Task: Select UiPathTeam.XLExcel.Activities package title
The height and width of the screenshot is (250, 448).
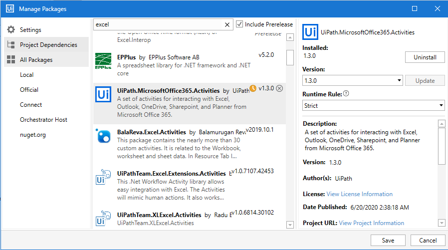Action: (x=159, y=215)
